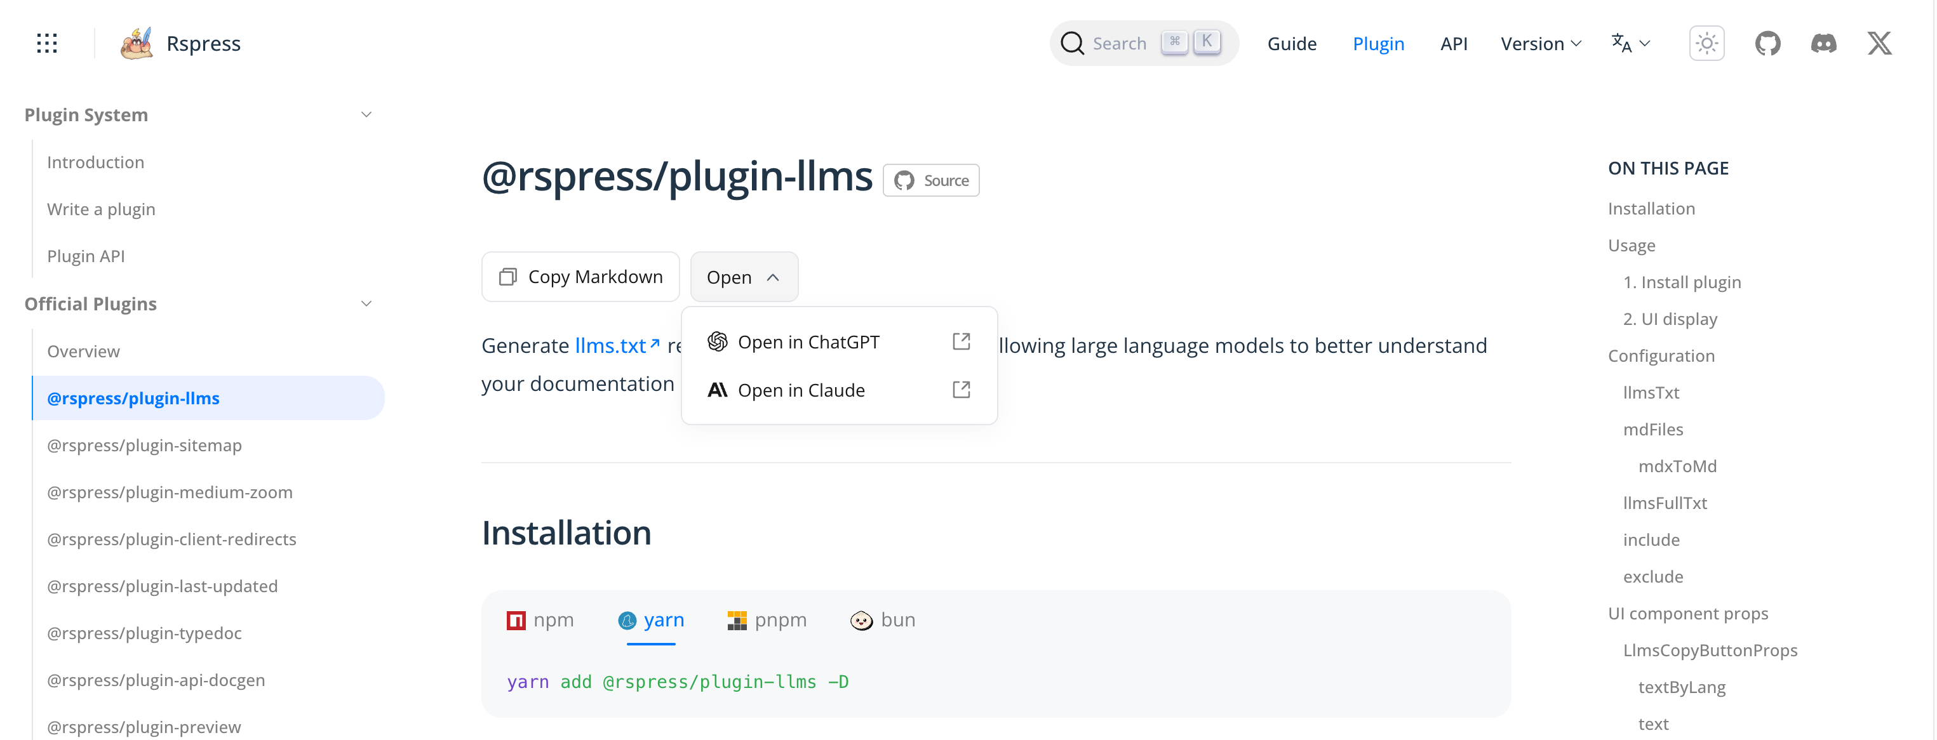1937x740 pixels.
Task: Follow the llms.txt hyperlink
Action: (x=612, y=346)
